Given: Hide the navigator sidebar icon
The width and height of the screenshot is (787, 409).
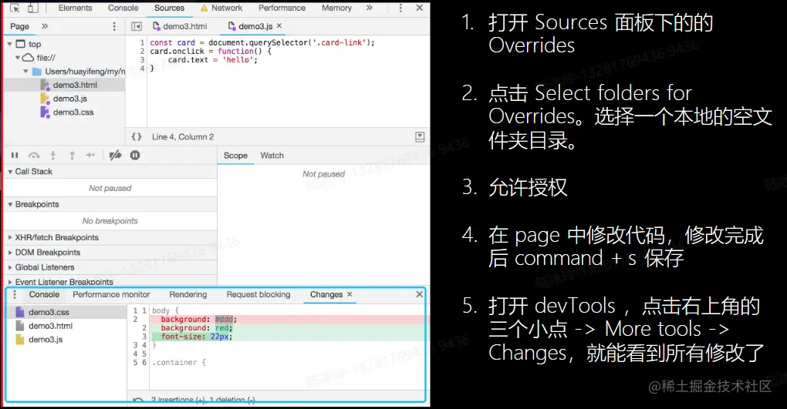Looking at the screenshot, I should (137, 26).
